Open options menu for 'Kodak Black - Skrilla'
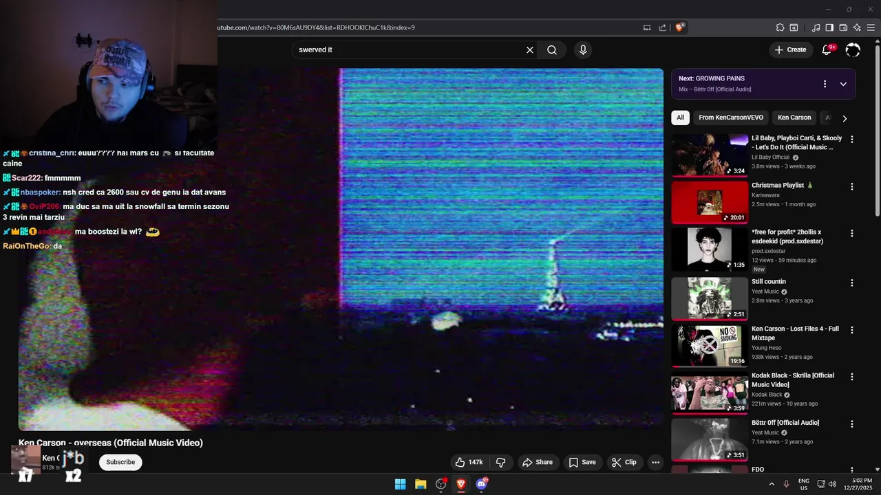 tap(852, 377)
